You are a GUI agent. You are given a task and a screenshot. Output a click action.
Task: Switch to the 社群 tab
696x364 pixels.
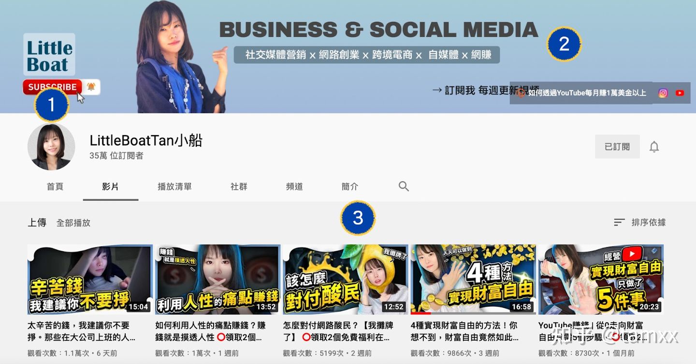point(239,185)
